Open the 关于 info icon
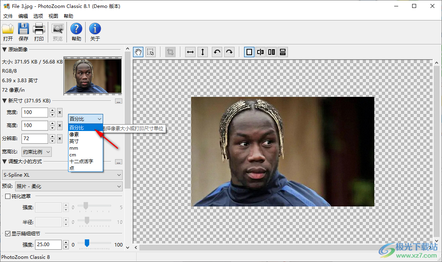442x262 pixels. pyautogui.click(x=95, y=32)
